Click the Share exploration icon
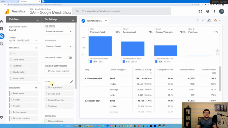This screenshot has width=228, height=128. click(209, 20)
